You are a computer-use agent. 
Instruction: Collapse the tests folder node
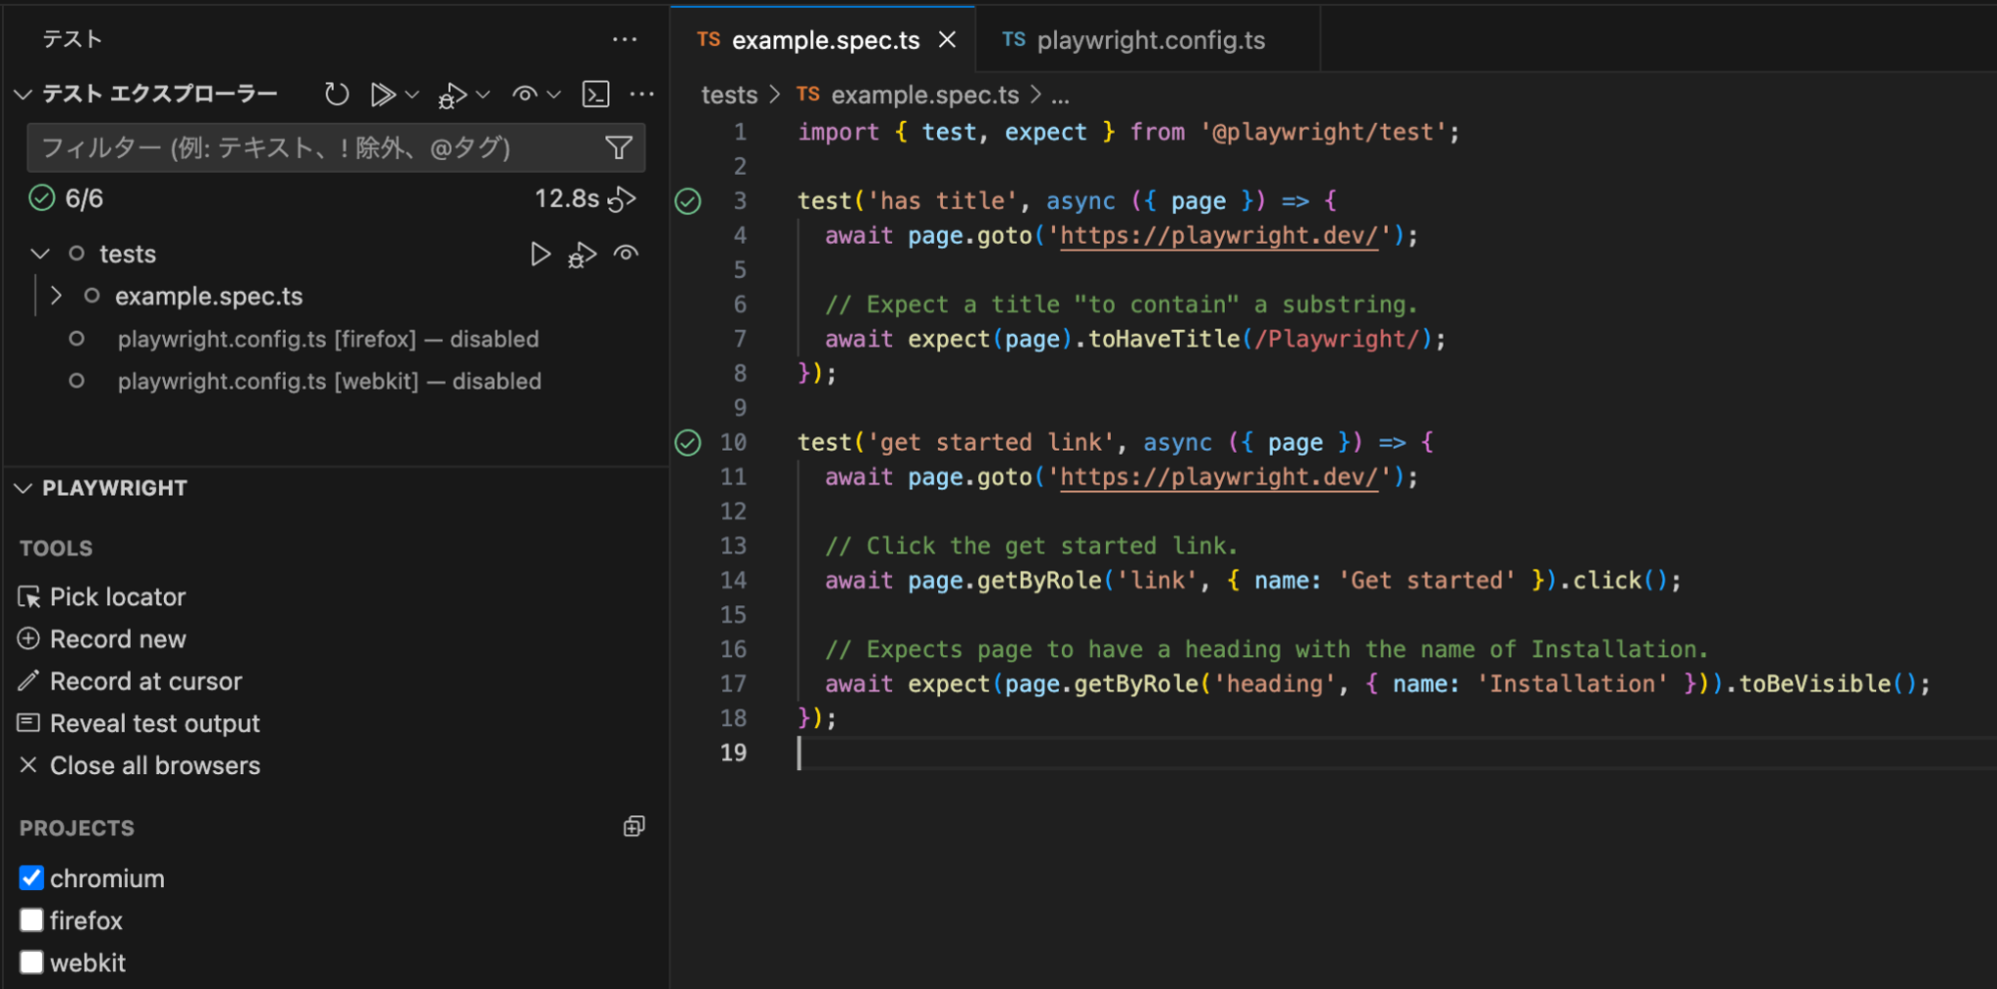[x=40, y=254]
